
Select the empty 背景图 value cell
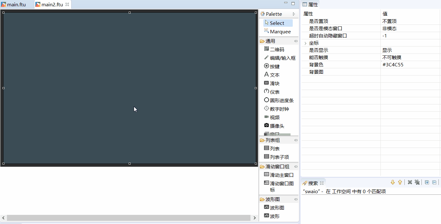point(410,72)
